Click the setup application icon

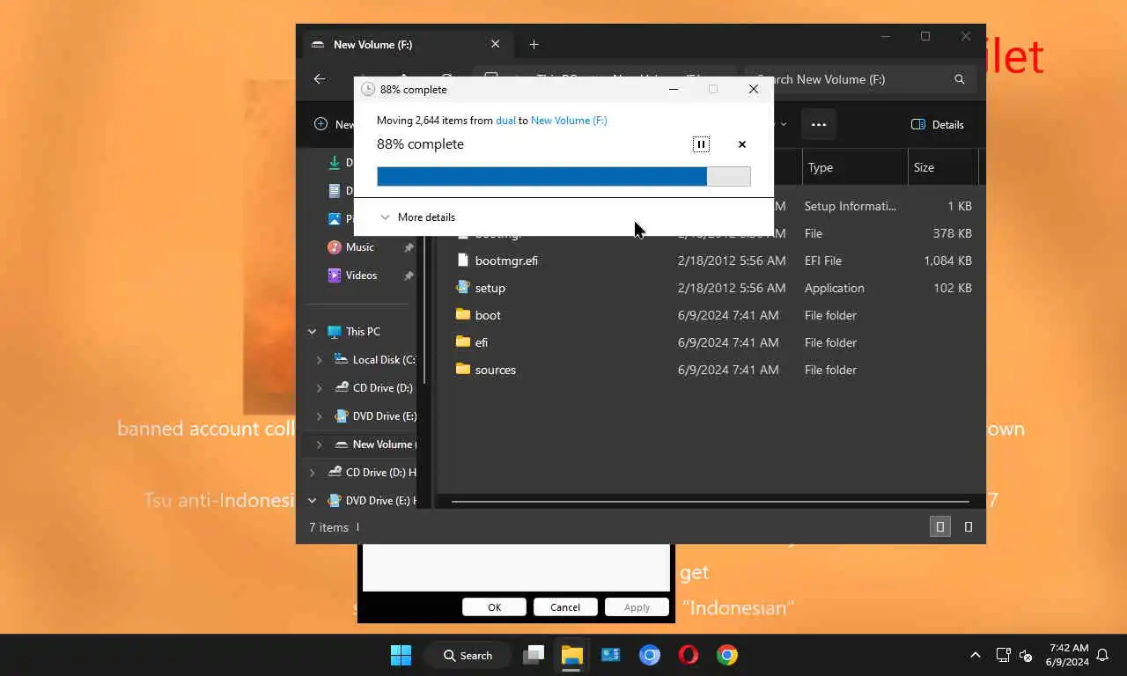[463, 288]
